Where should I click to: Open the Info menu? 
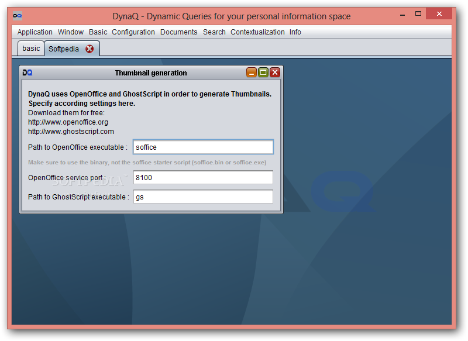[295, 32]
